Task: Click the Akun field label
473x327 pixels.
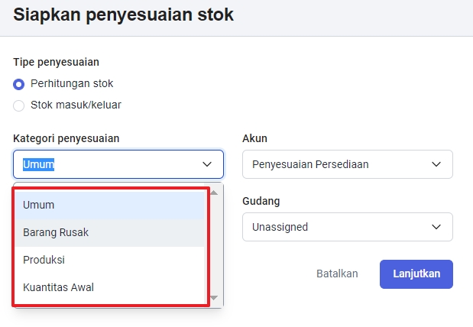Action: click(x=254, y=138)
